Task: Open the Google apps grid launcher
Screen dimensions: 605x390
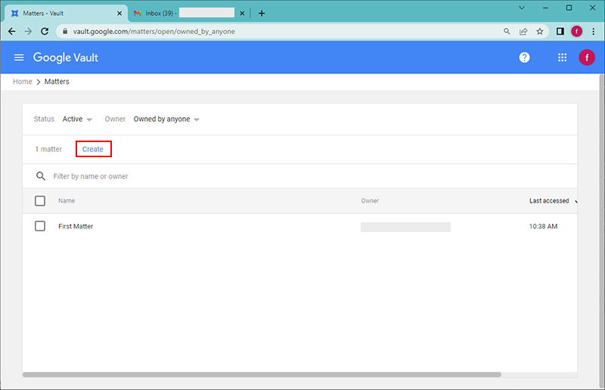Action: (562, 57)
